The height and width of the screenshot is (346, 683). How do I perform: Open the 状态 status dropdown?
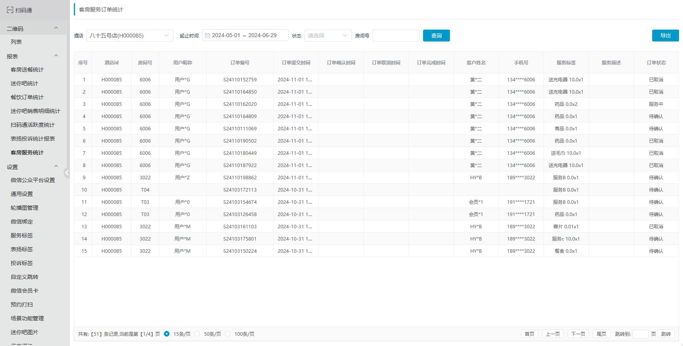click(x=328, y=36)
